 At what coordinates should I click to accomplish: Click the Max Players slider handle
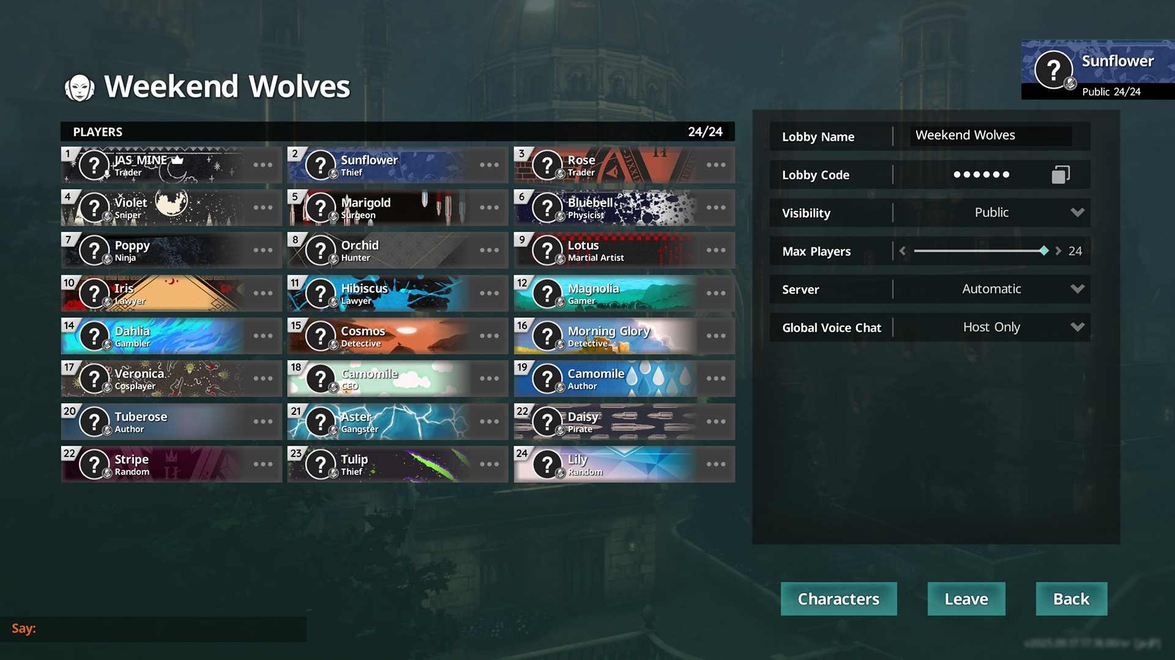click(x=1044, y=251)
